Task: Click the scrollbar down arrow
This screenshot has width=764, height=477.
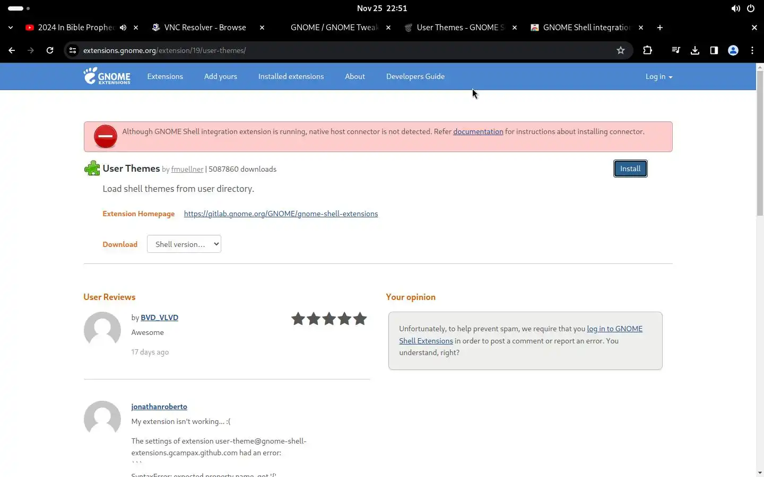Action: pyautogui.click(x=760, y=472)
